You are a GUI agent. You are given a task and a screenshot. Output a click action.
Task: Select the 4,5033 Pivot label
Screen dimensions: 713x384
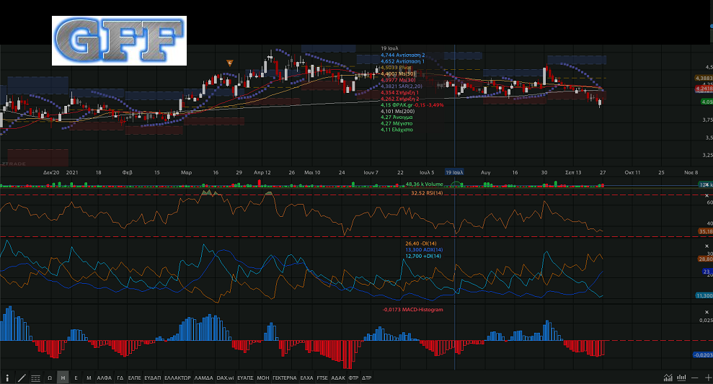click(x=396, y=67)
